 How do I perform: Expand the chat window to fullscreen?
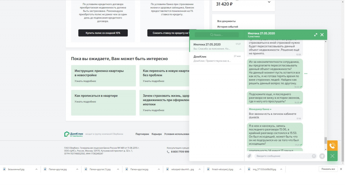point(315,35)
